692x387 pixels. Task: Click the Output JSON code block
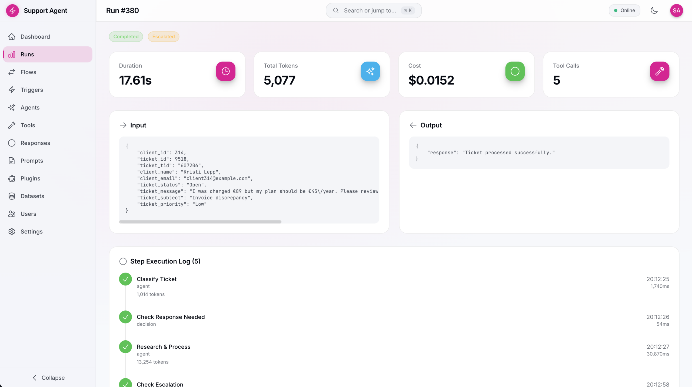point(539,153)
